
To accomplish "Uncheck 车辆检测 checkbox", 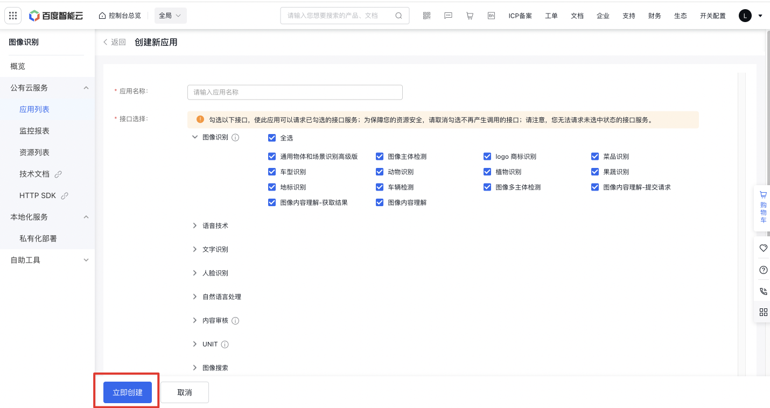I will pos(380,187).
